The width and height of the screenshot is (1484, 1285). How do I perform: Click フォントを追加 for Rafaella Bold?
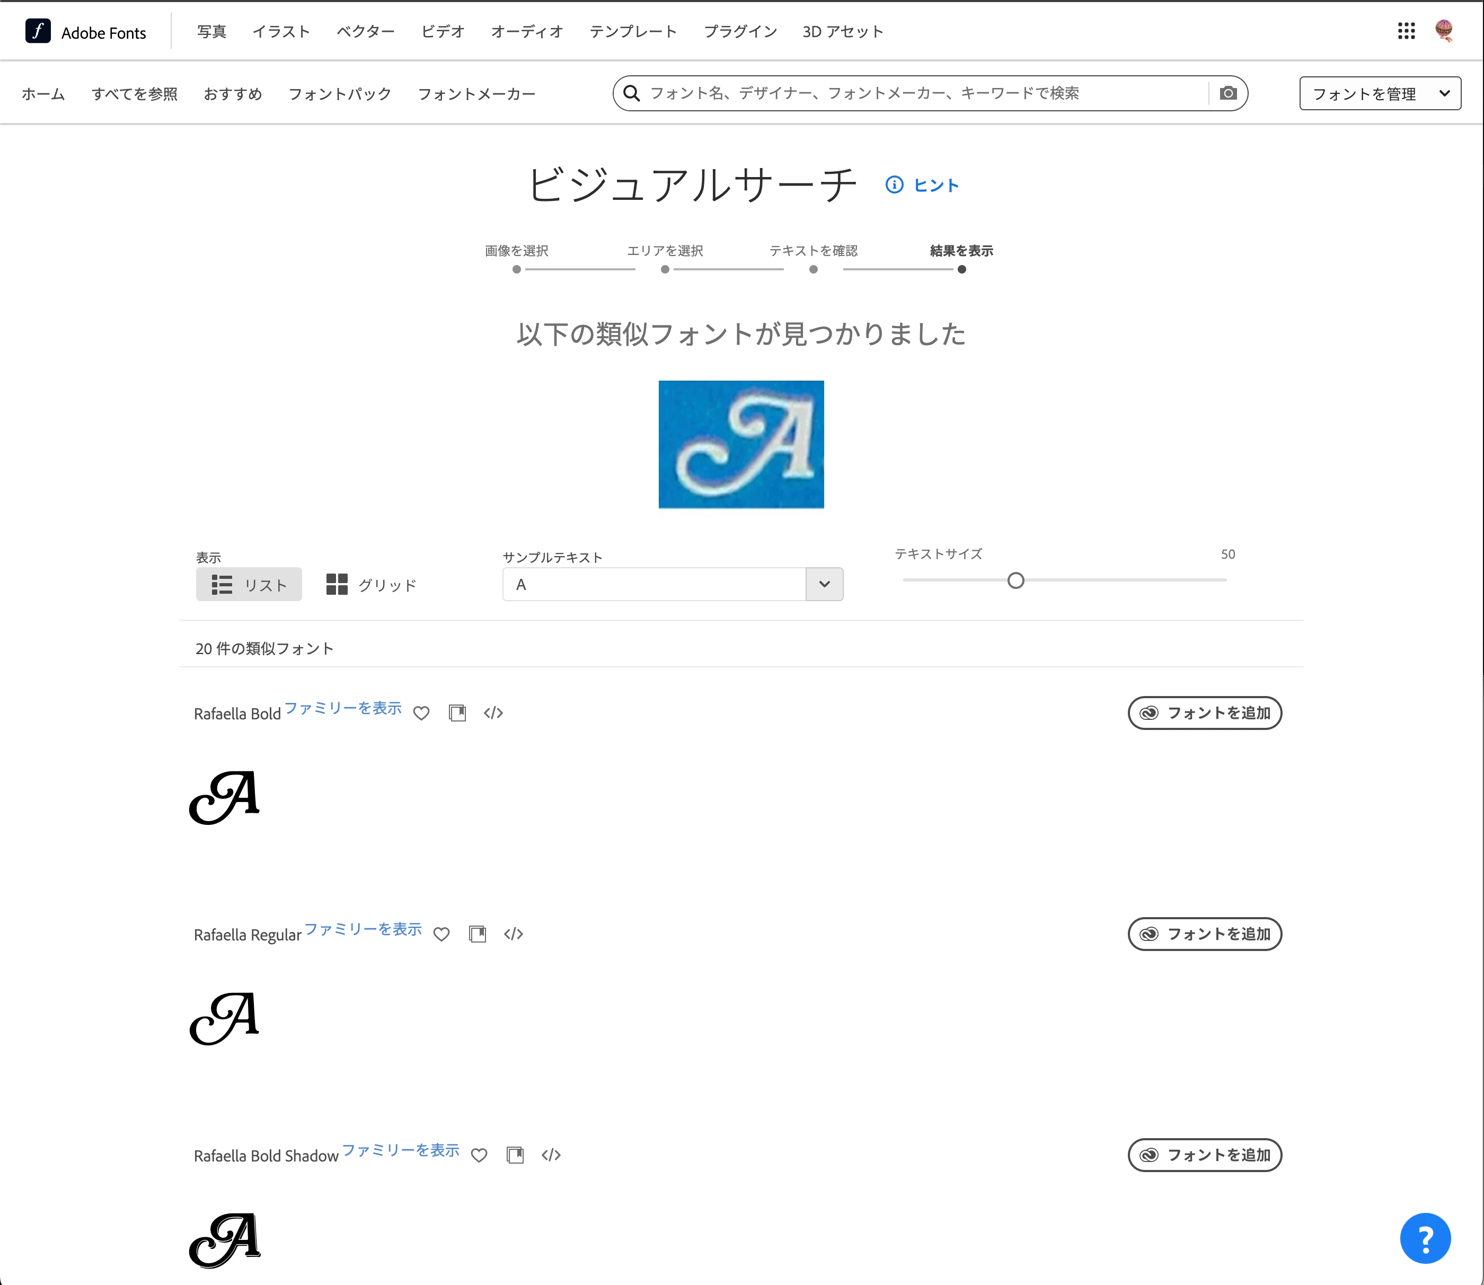pos(1204,713)
